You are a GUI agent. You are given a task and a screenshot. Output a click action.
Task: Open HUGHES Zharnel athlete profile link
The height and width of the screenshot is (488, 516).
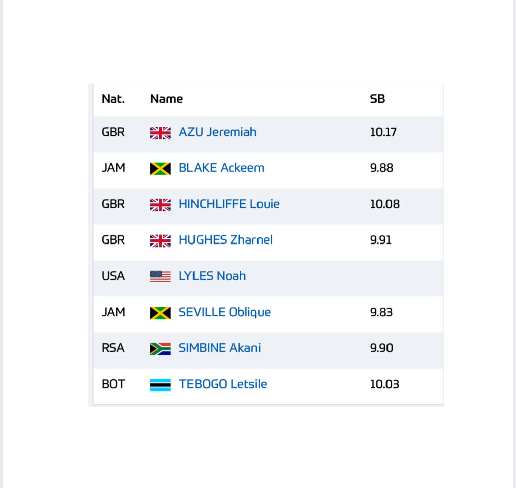226,240
